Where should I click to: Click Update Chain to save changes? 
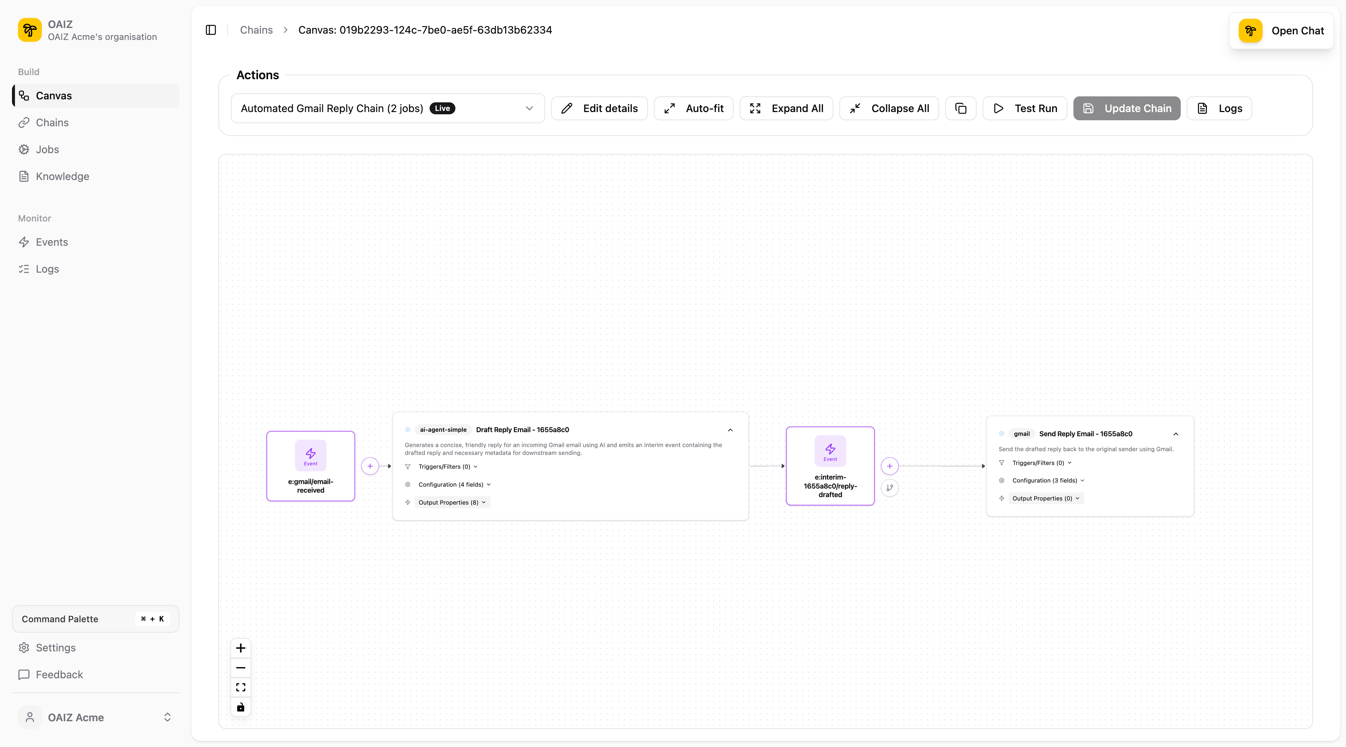1127,108
